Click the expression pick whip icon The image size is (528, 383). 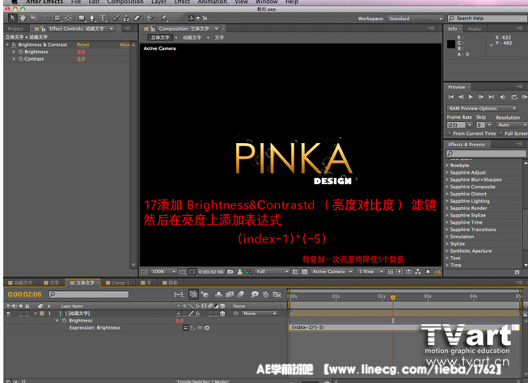click(200, 327)
